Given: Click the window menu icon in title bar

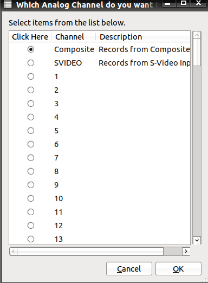Looking at the screenshot, I should 8,4.
